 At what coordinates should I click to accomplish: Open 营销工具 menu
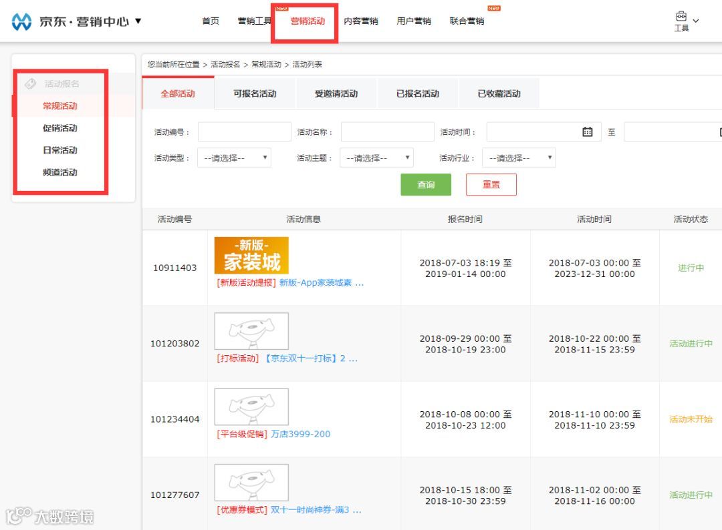[x=254, y=21]
